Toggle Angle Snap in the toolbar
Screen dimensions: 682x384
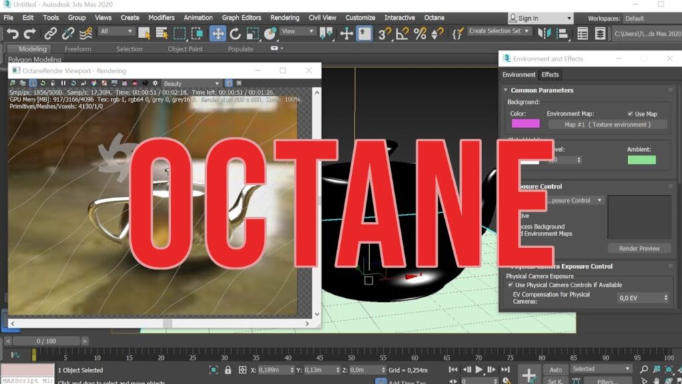point(402,33)
